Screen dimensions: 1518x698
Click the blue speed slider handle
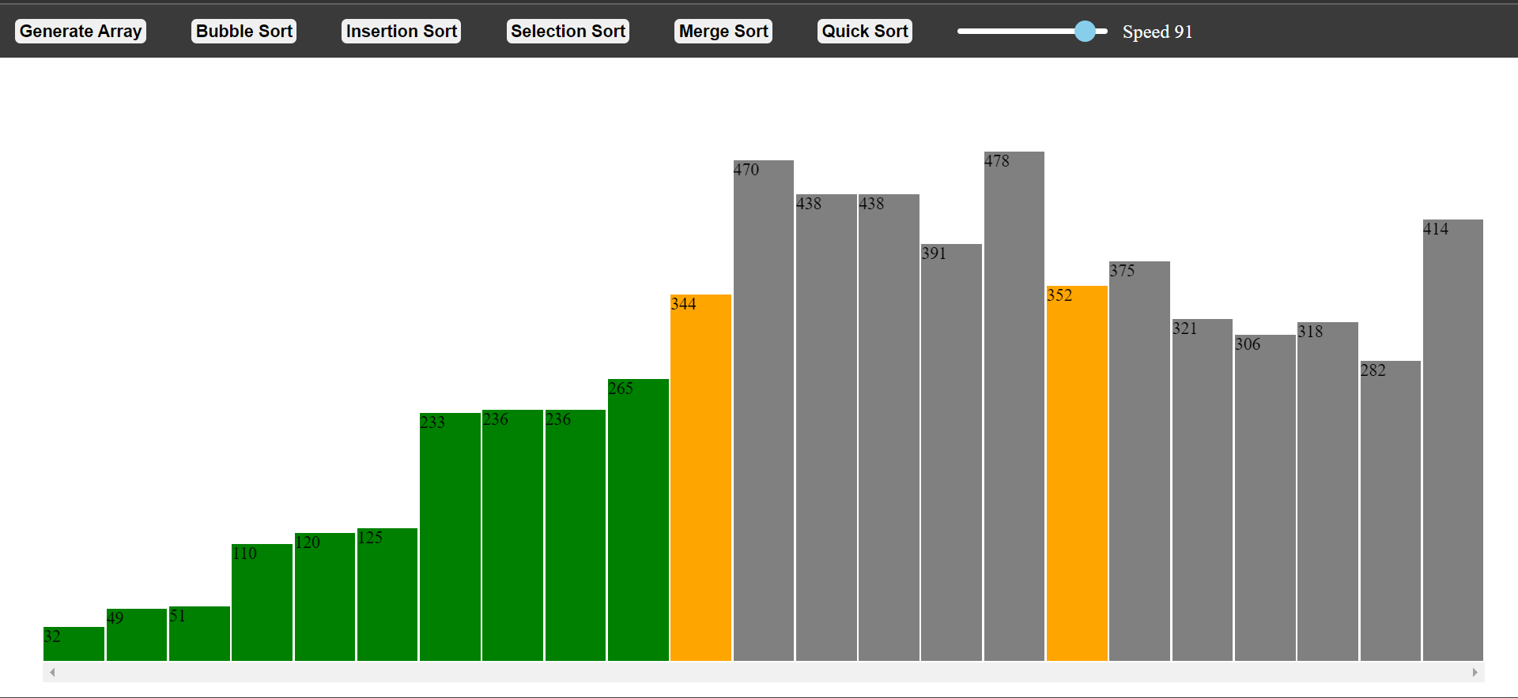click(x=1085, y=32)
